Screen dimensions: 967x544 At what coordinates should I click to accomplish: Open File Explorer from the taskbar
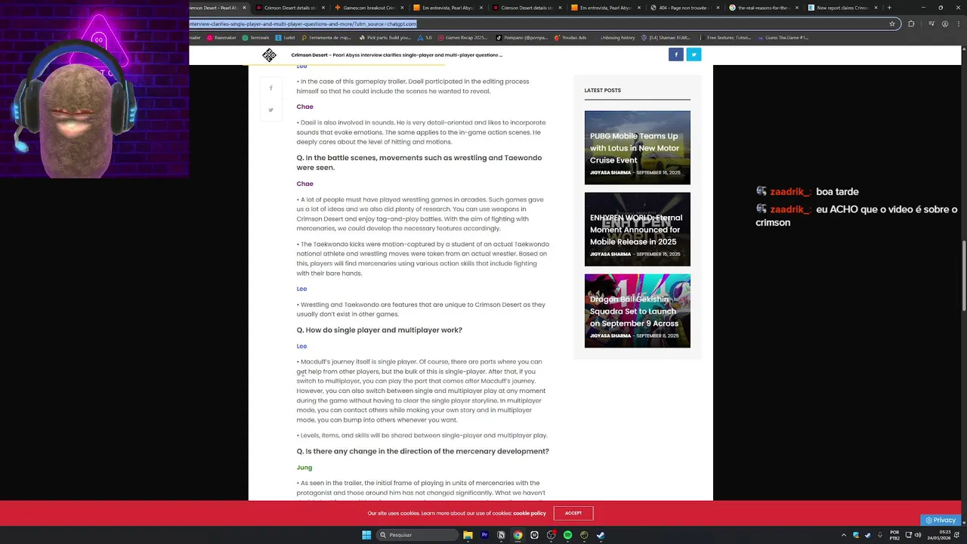point(468,535)
